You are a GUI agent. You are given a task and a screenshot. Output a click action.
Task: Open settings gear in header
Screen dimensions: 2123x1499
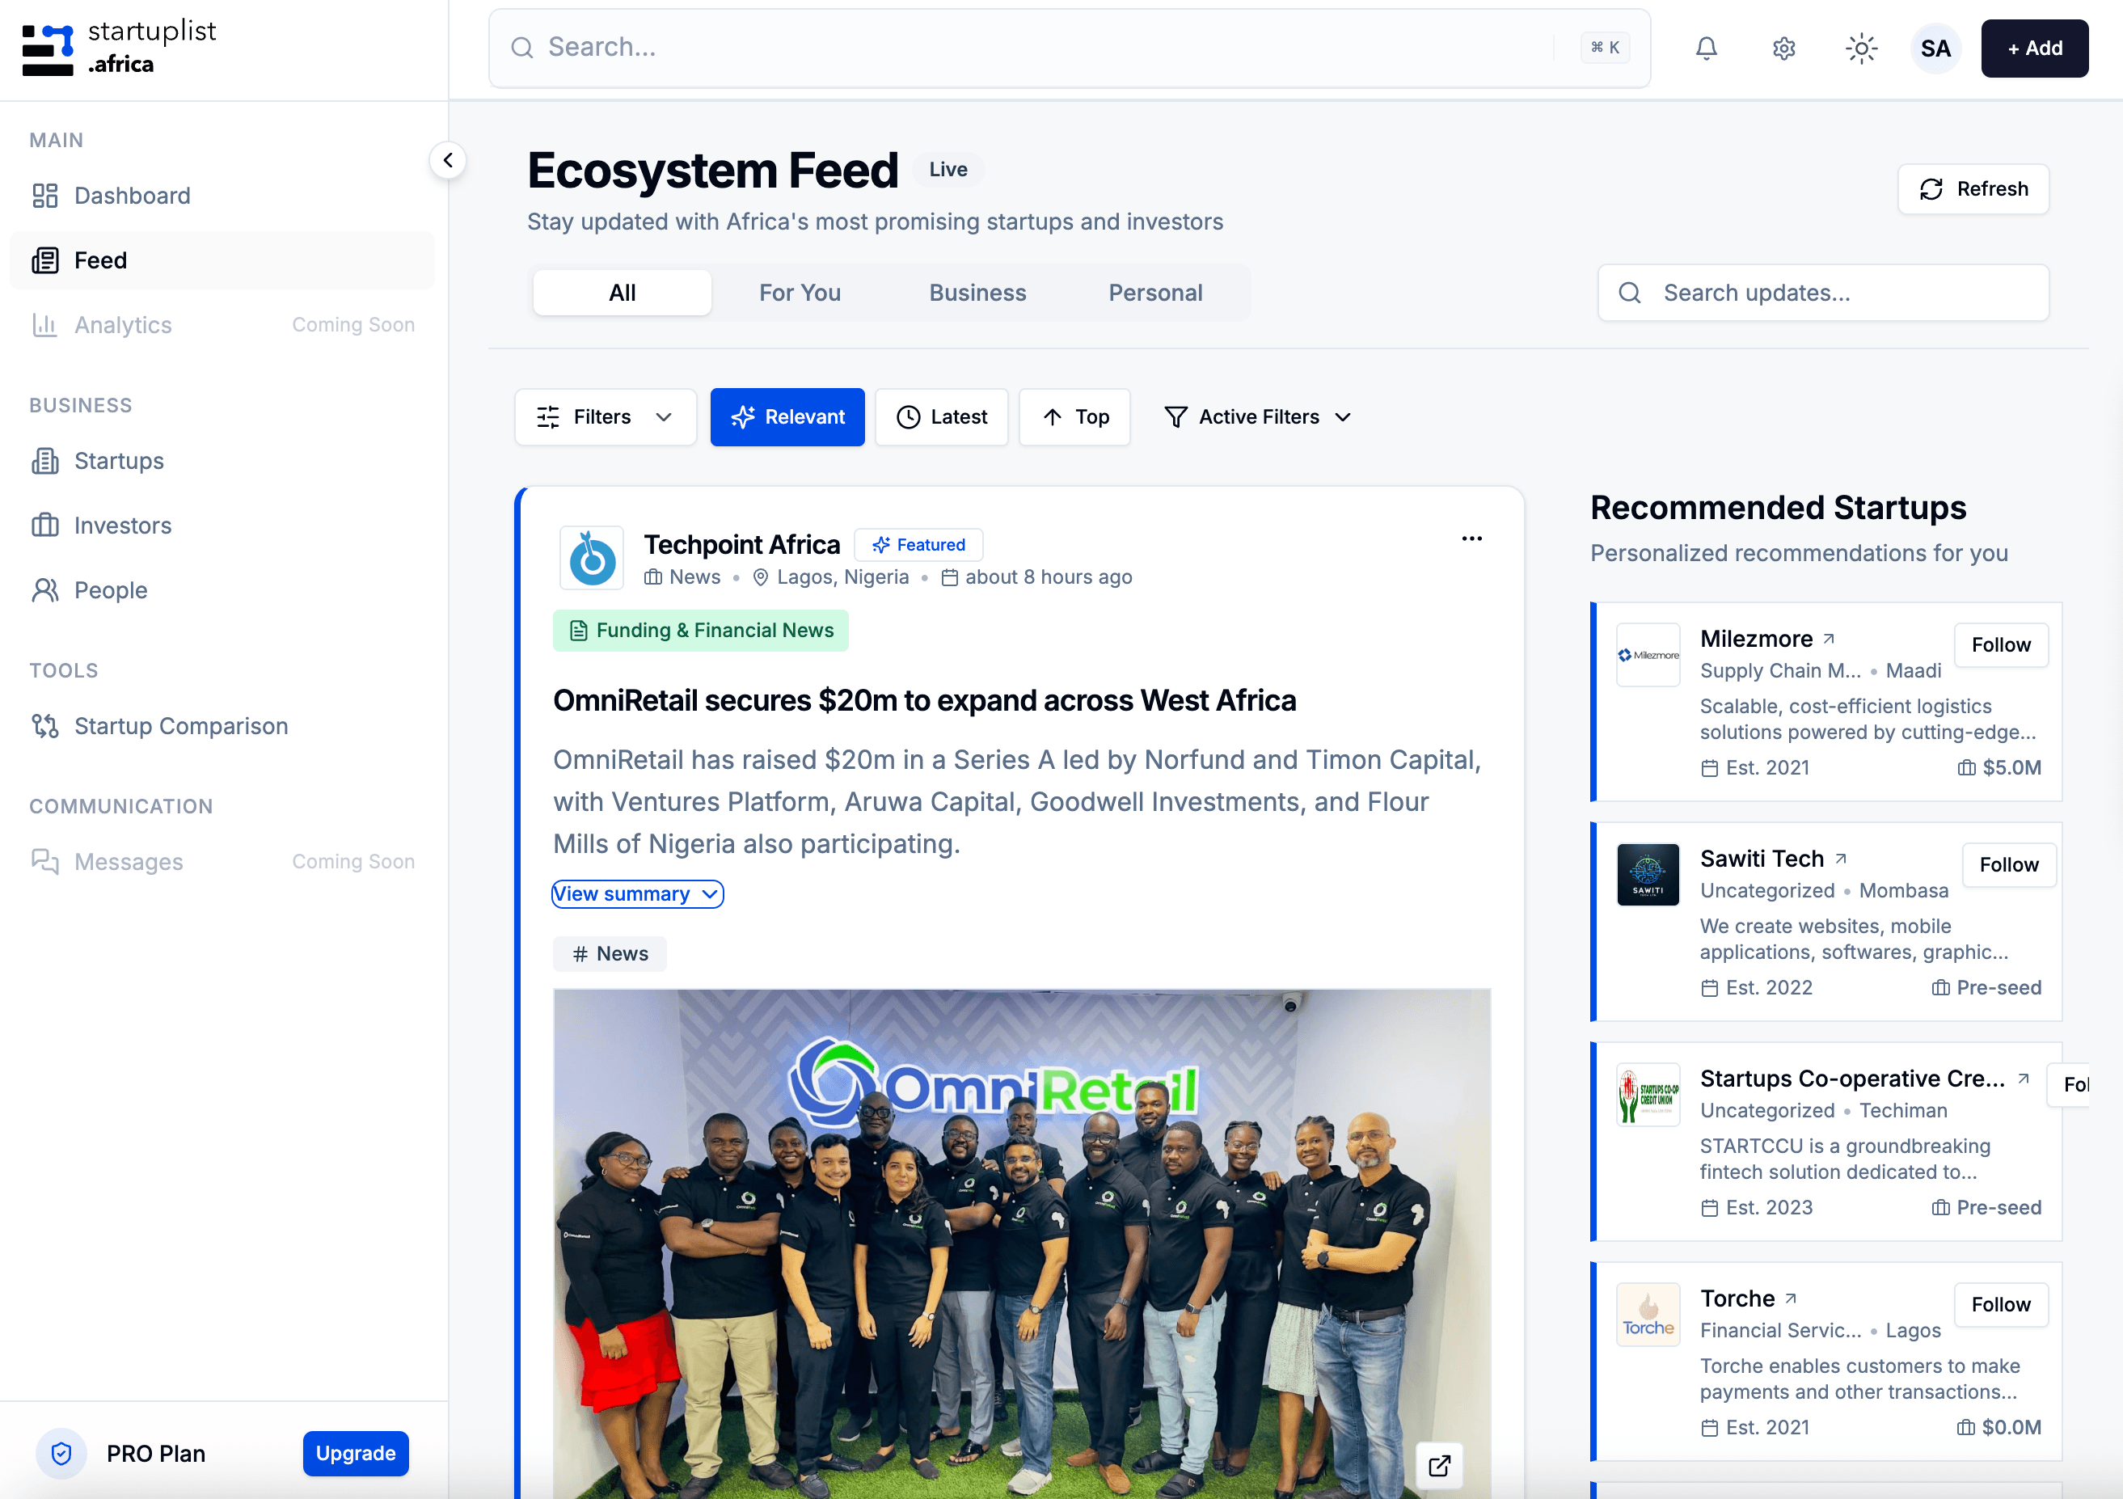coord(1783,48)
